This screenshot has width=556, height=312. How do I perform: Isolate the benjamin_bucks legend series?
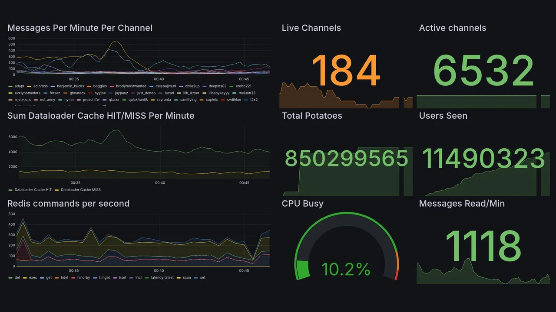(x=70, y=86)
